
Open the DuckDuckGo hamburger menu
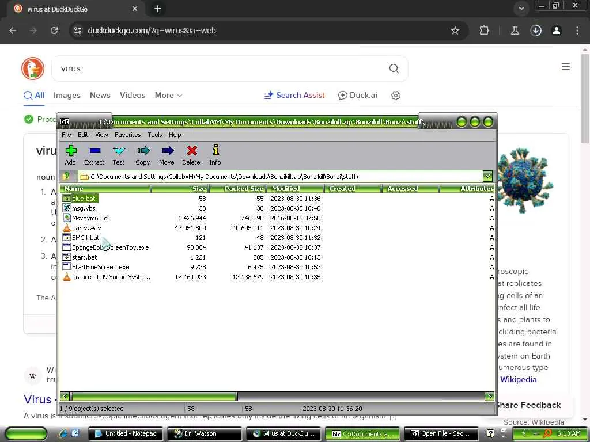pyautogui.click(x=566, y=67)
